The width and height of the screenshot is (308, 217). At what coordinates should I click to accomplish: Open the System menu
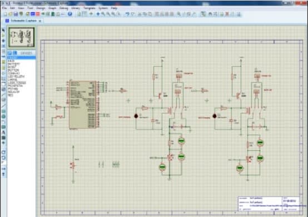tap(103, 8)
